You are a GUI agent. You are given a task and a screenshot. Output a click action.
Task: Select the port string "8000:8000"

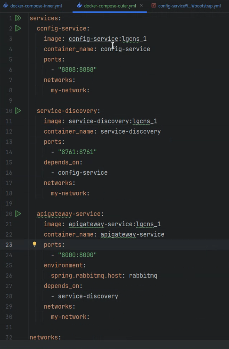click(x=77, y=255)
